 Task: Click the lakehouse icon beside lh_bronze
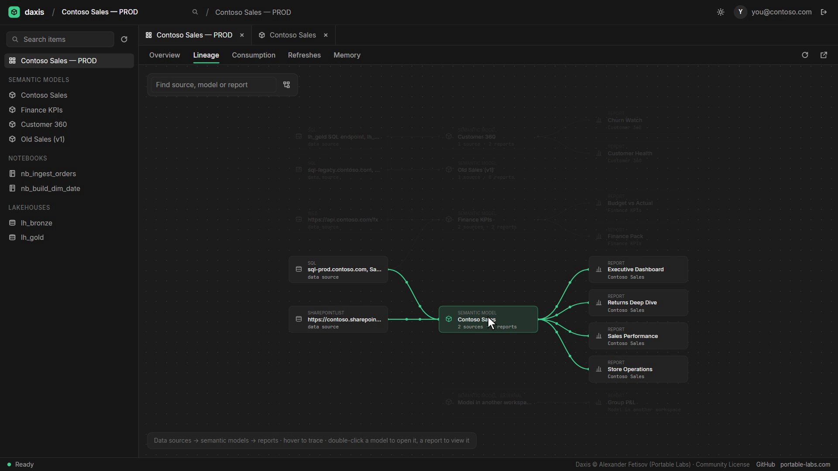12,223
